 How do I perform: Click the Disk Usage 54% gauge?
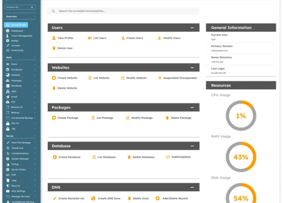point(241,193)
